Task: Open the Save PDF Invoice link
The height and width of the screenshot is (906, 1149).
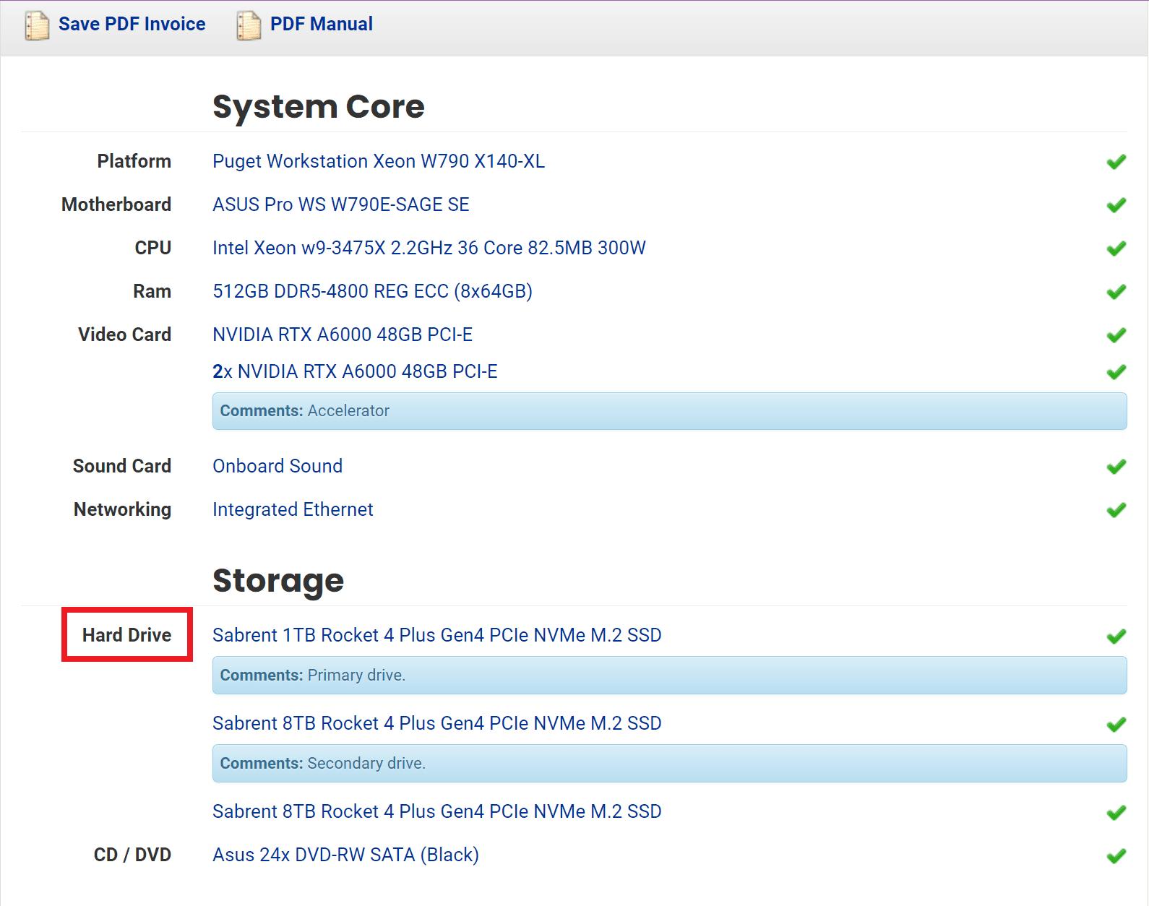Action: 132,24
